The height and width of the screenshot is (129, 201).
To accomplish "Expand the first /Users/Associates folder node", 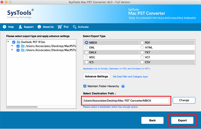I will pos(12,46).
